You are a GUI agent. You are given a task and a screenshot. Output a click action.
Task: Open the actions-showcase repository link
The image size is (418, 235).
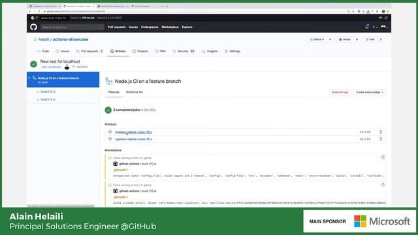click(71, 39)
